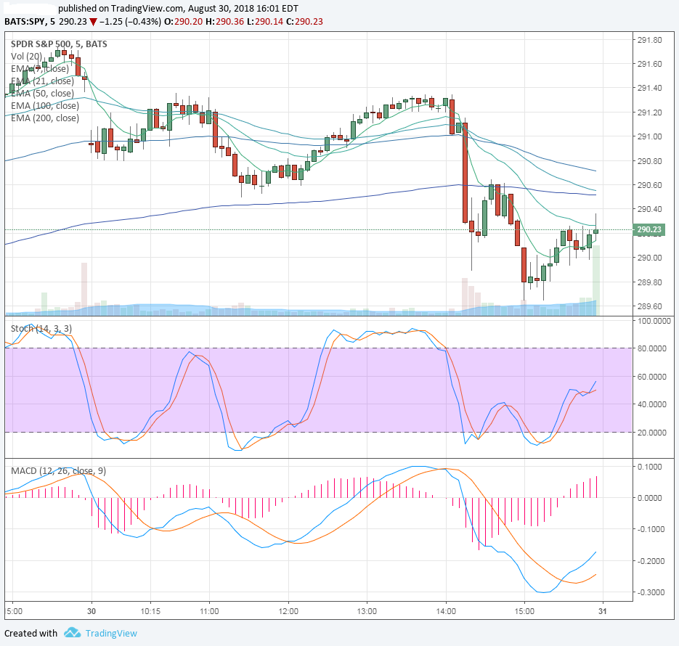Image resolution: width=679 pixels, height=646 pixels.
Task: Click the 15:00 time axis label
Action: pos(524,611)
